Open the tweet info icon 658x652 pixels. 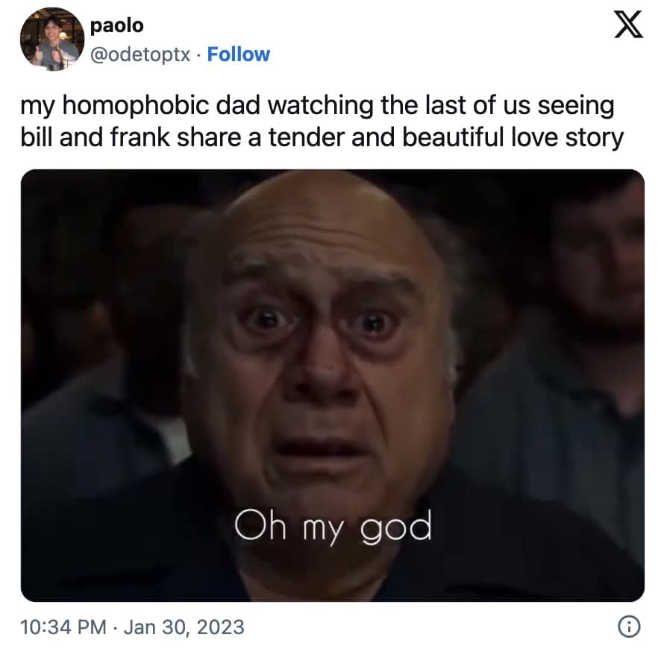pyautogui.click(x=629, y=627)
